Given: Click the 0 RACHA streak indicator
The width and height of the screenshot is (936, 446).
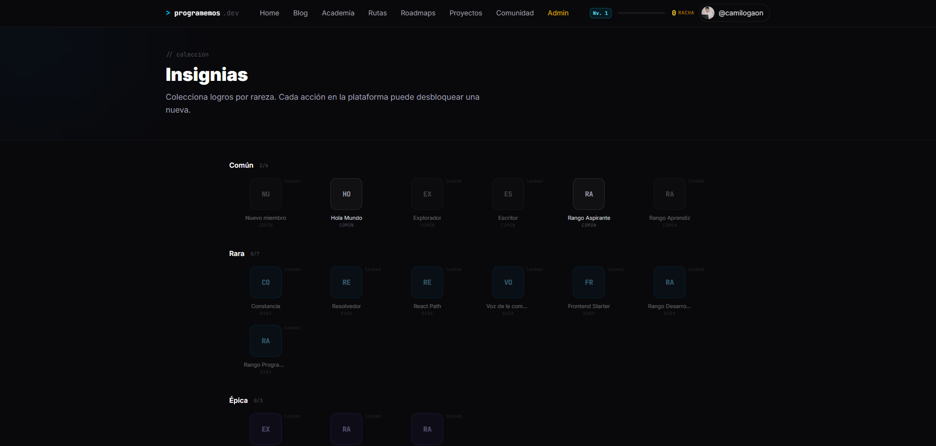Looking at the screenshot, I should point(683,13).
